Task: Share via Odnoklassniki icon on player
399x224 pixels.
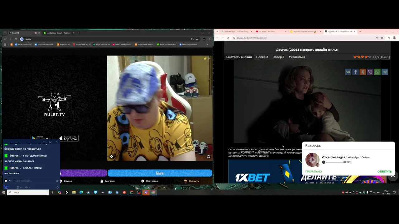Action: point(363,72)
